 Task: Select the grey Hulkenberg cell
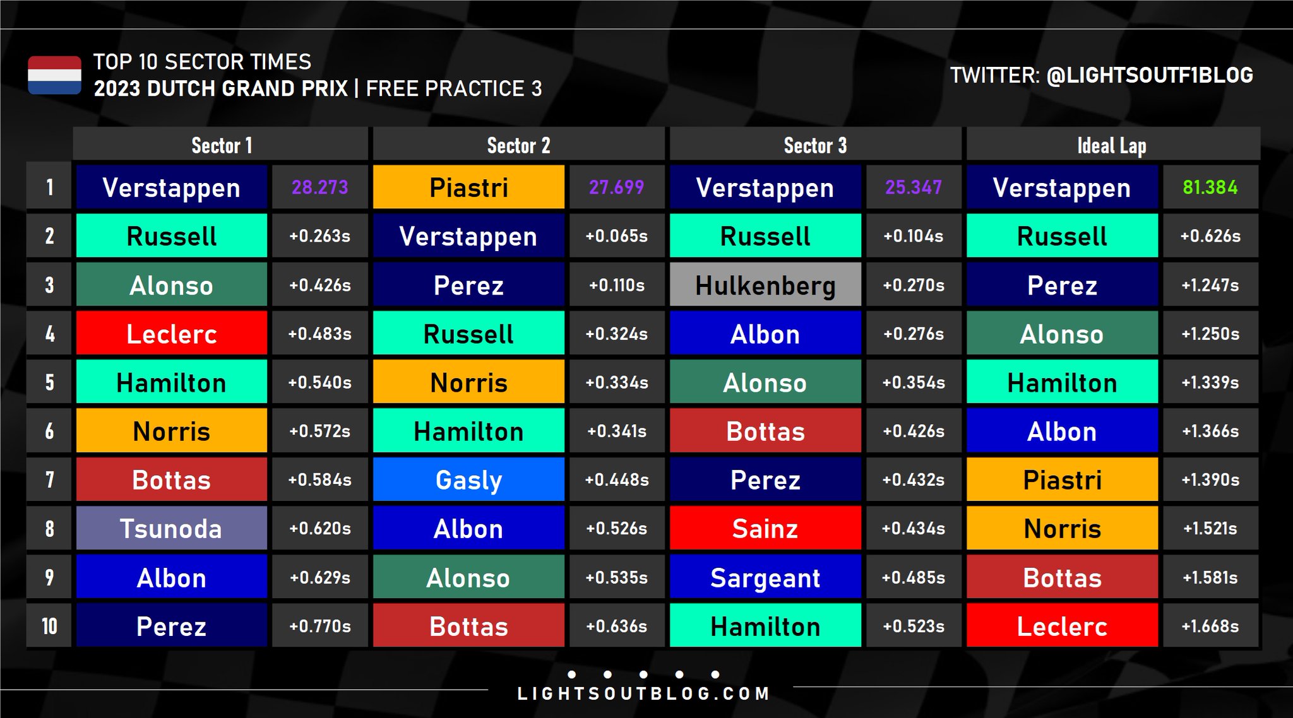pos(765,285)
